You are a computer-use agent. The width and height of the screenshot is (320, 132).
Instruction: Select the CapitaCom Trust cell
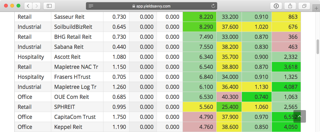75,117
